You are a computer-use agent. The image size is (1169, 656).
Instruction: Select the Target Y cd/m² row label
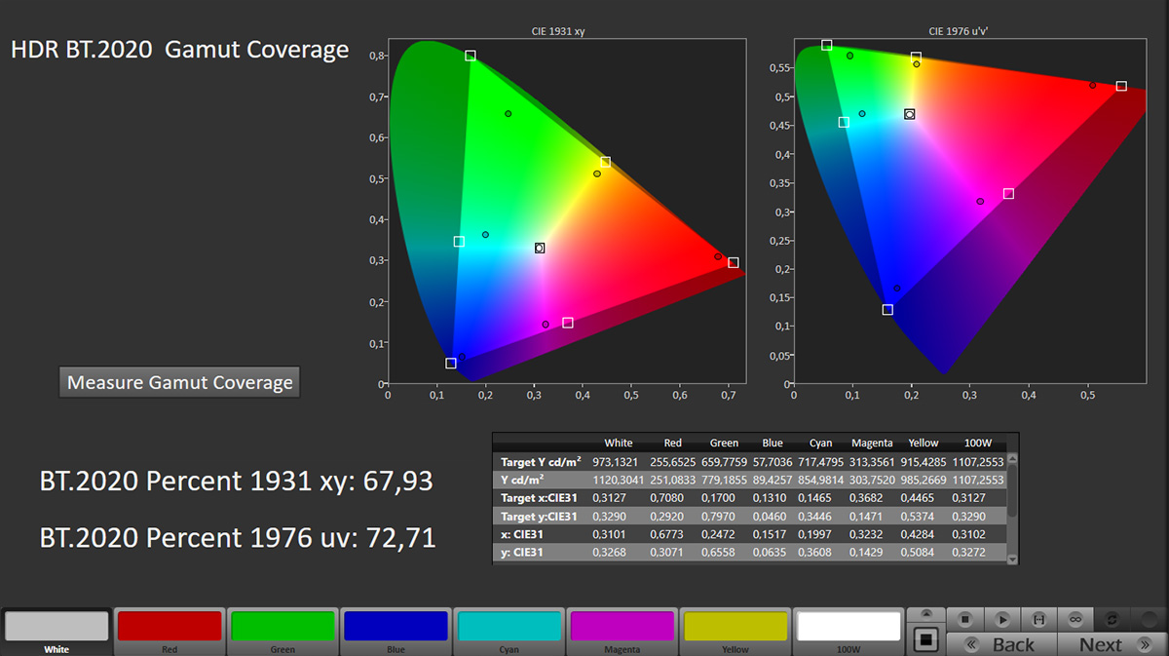tap(542, 460)
